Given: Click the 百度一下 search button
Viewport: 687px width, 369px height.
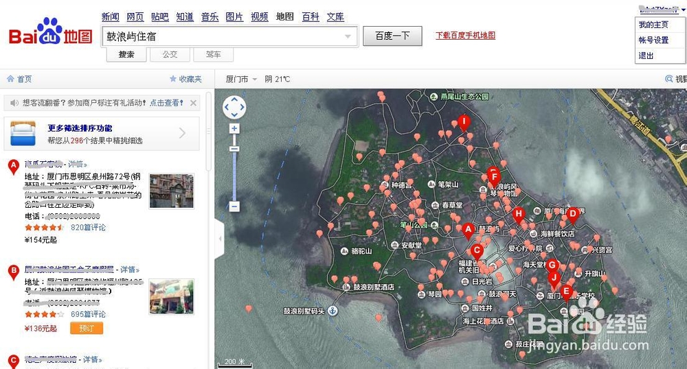Looking at the screenshot, I should tap(392, 36).
